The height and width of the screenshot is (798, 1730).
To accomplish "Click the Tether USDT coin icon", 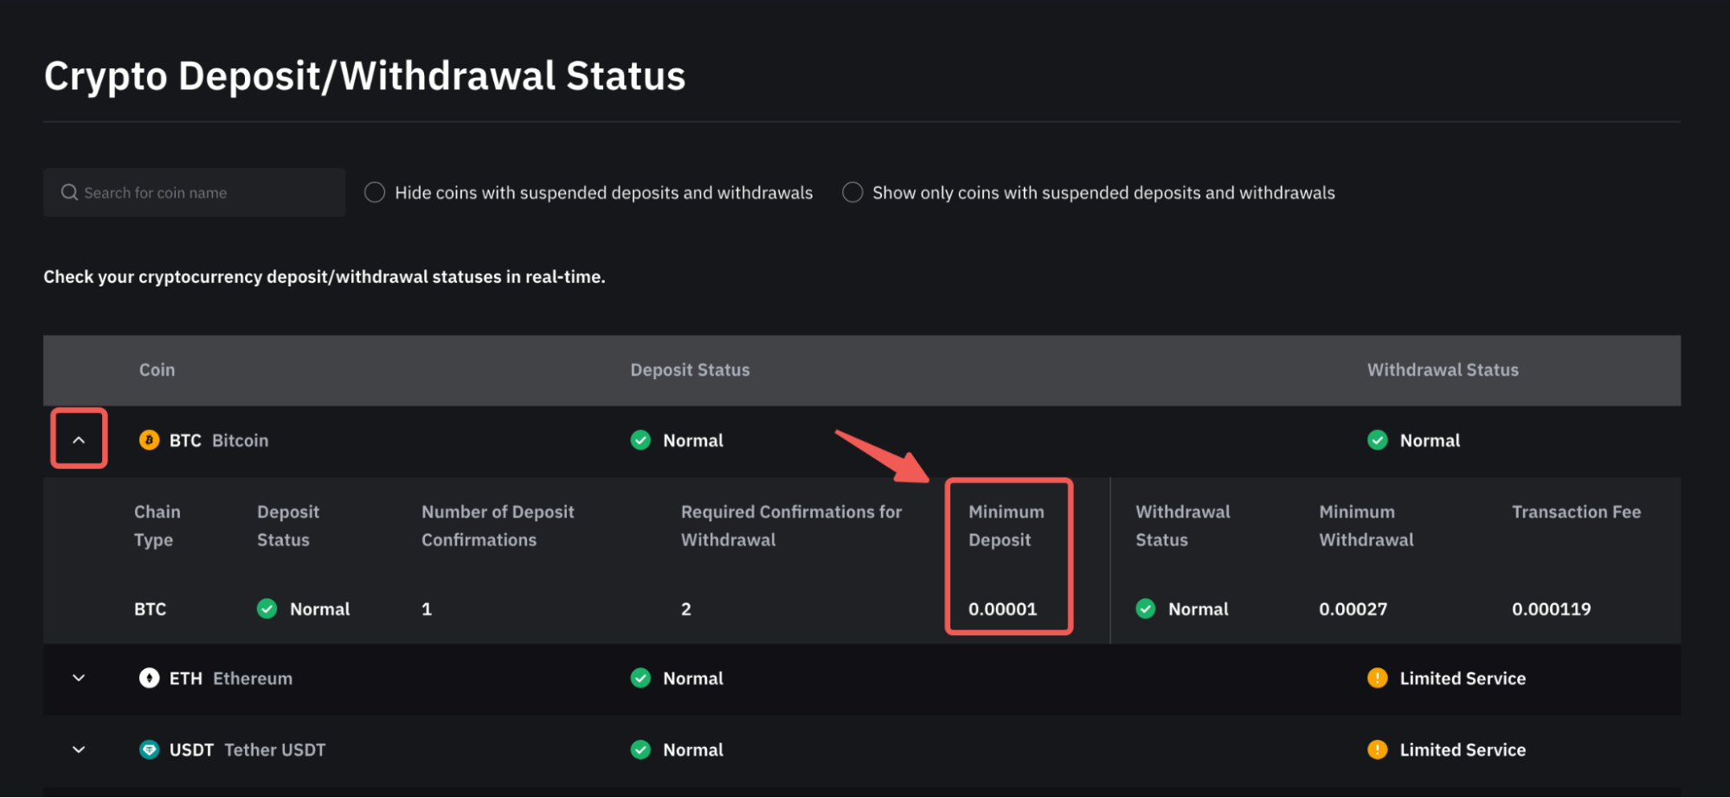I will pyautogui.click(x=149, y=750).
